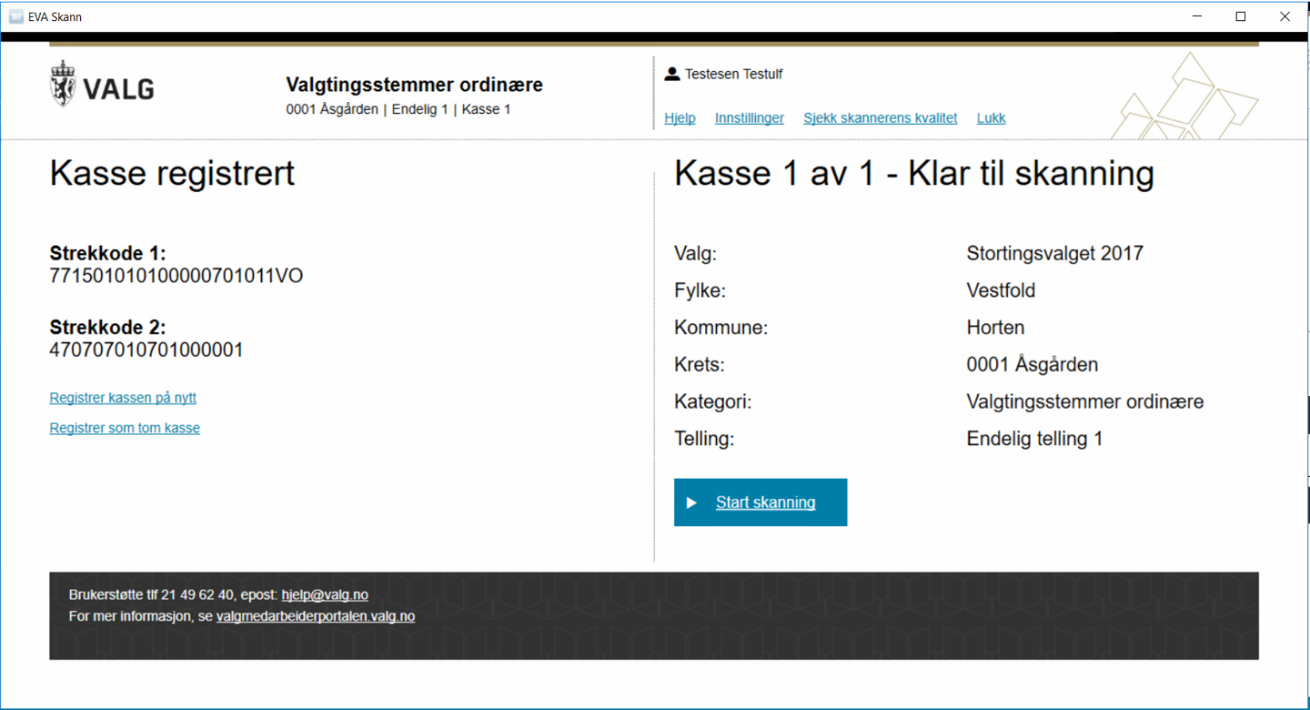Screen dimensions: 1310x710
Task: Maximize the EVA Skann window
Action: [1240, 16]
